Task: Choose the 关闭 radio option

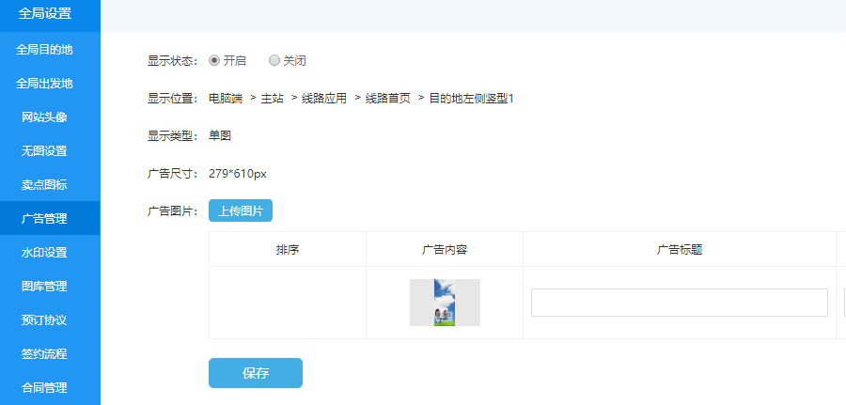Action: pyautogui.click(x=274, y=60)
